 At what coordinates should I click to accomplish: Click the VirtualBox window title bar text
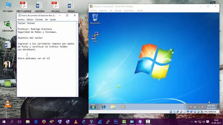[x=113, y=7]
